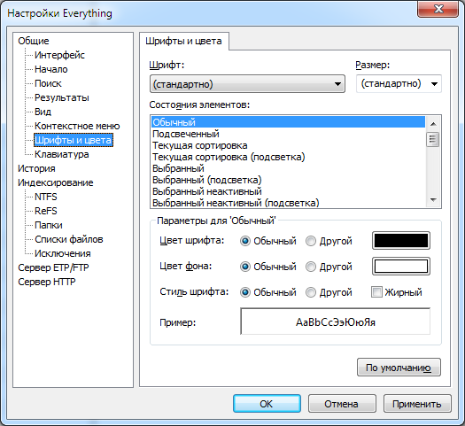The height and width of the screenshot is (426, 465).
Task: Open the Контекстное меню settings page
Action: [x=77, y=126]
